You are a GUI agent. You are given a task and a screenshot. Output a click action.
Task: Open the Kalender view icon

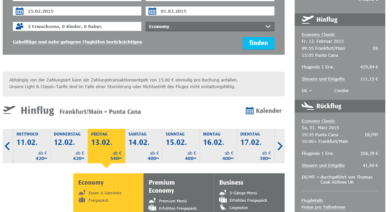250,111
